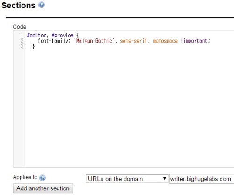Place cursor inside 'Malgun Gothic' string
This screenshot has height=195, width=234.
pyautogui.click(x=94, y=41)
